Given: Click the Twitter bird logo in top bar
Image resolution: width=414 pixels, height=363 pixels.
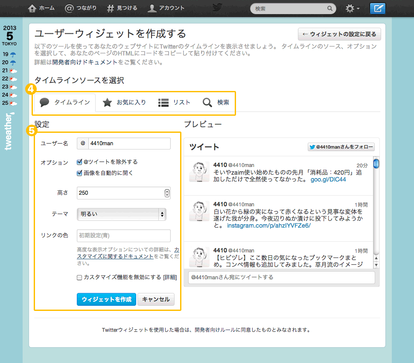Looking at the screenshot, I should [x=217, y=7].
